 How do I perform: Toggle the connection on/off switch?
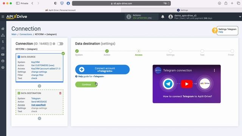[x=60, y=44]
